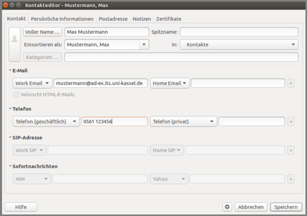Collapse the Telefon section
The height and width of the screenshot is (216, 307).
point(10,109)
